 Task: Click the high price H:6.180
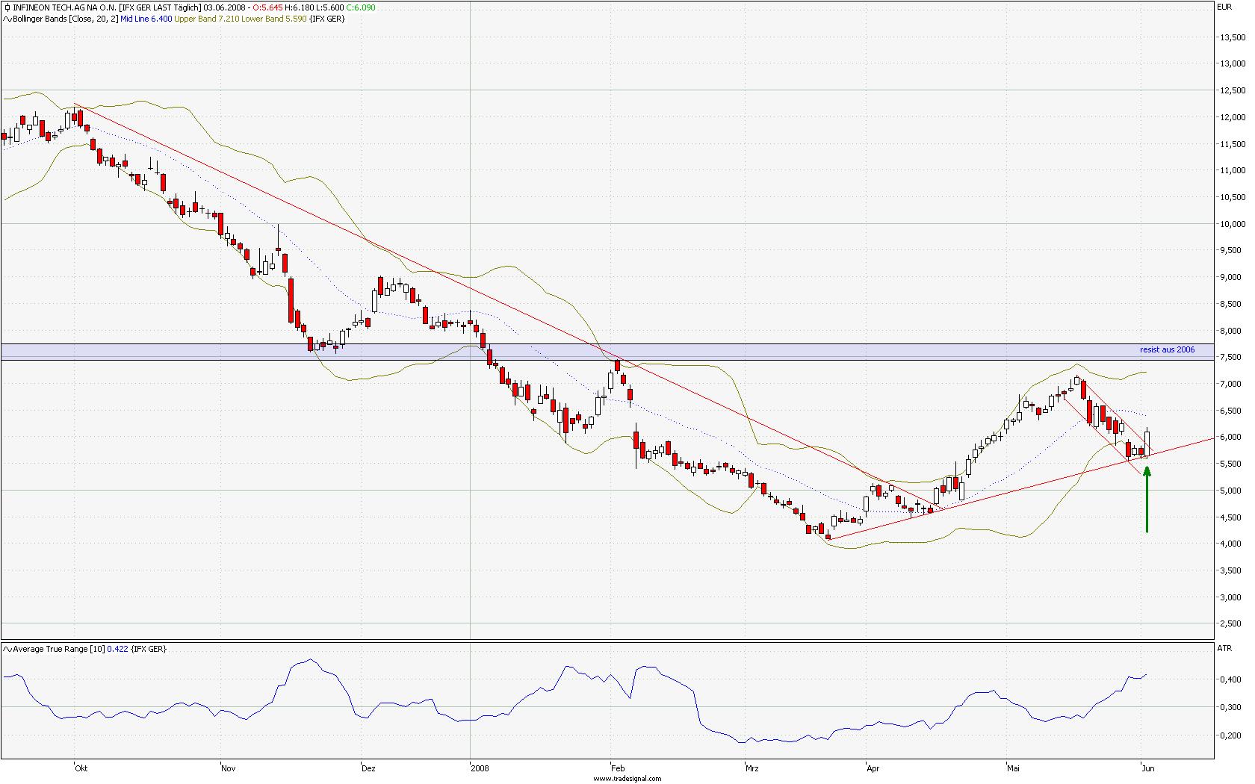pyautogui.click(x=300, y=7)
